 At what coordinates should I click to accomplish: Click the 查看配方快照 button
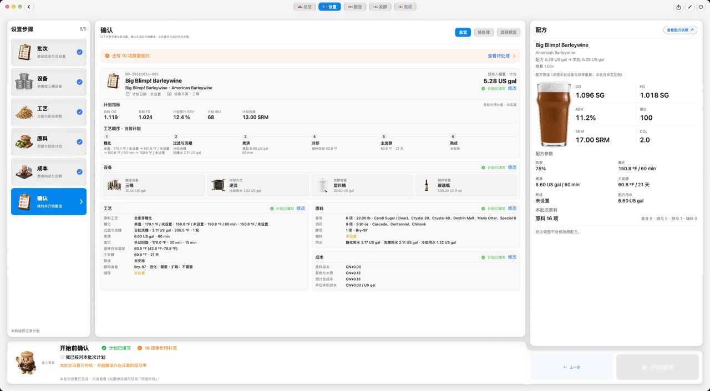click(680, 30)
